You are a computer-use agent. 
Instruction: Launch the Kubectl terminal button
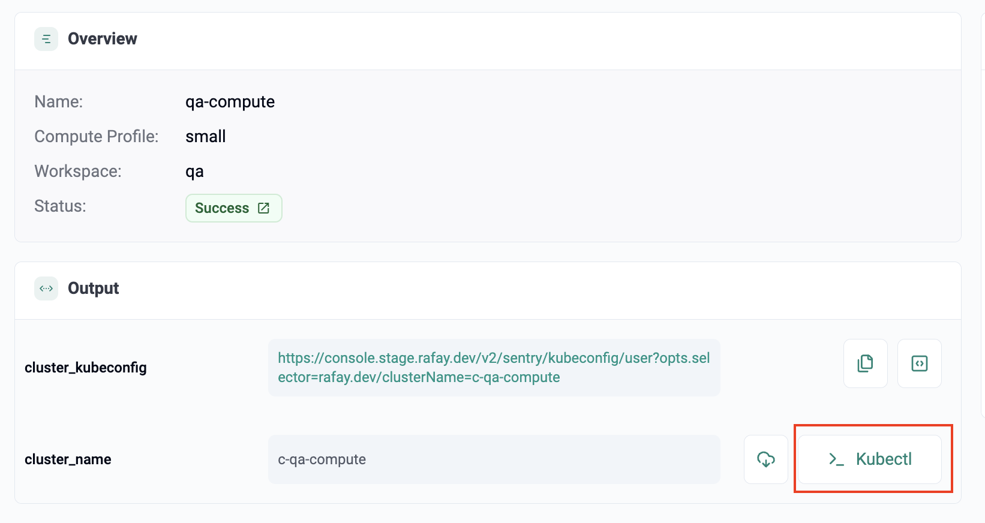point(869,459)
